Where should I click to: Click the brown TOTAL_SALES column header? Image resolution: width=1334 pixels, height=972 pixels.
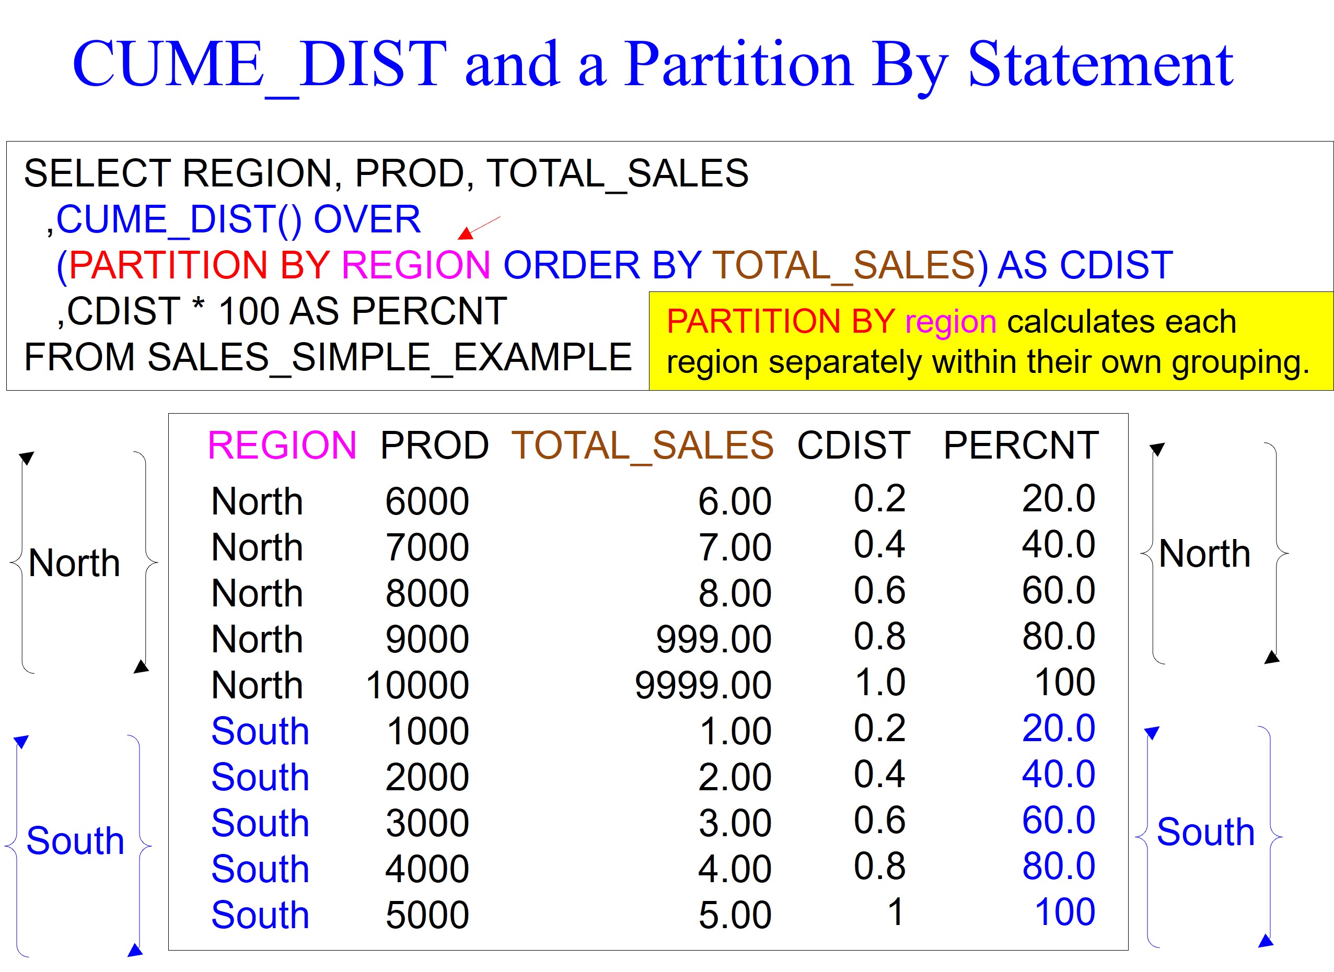(642, 446)
